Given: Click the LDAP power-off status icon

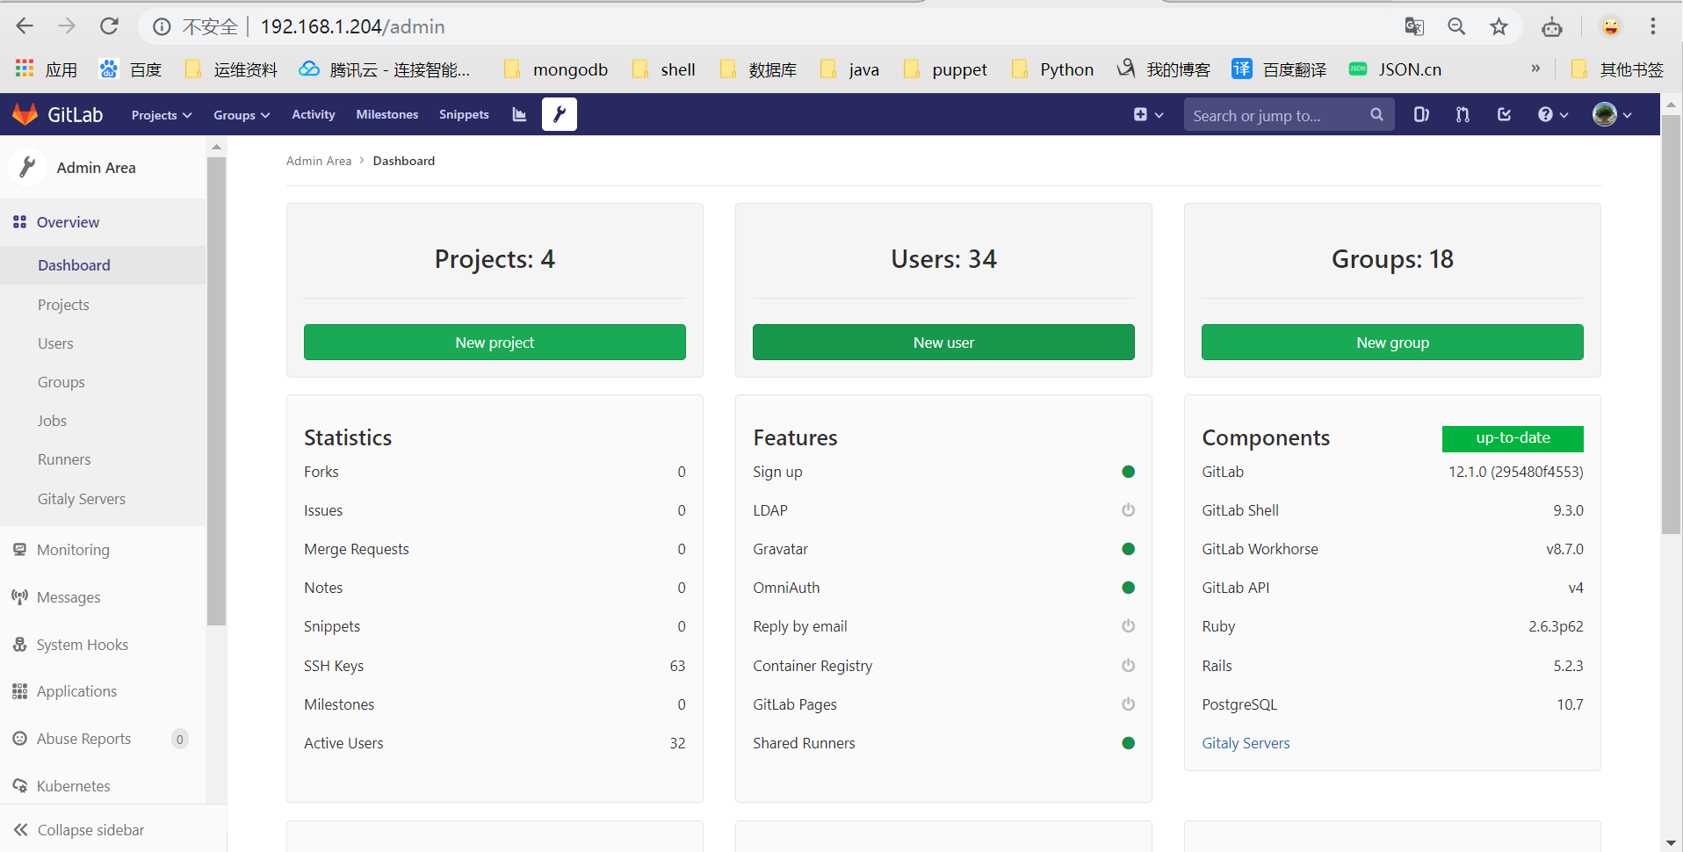Looking at the screenshot, I should (1129, 510).
